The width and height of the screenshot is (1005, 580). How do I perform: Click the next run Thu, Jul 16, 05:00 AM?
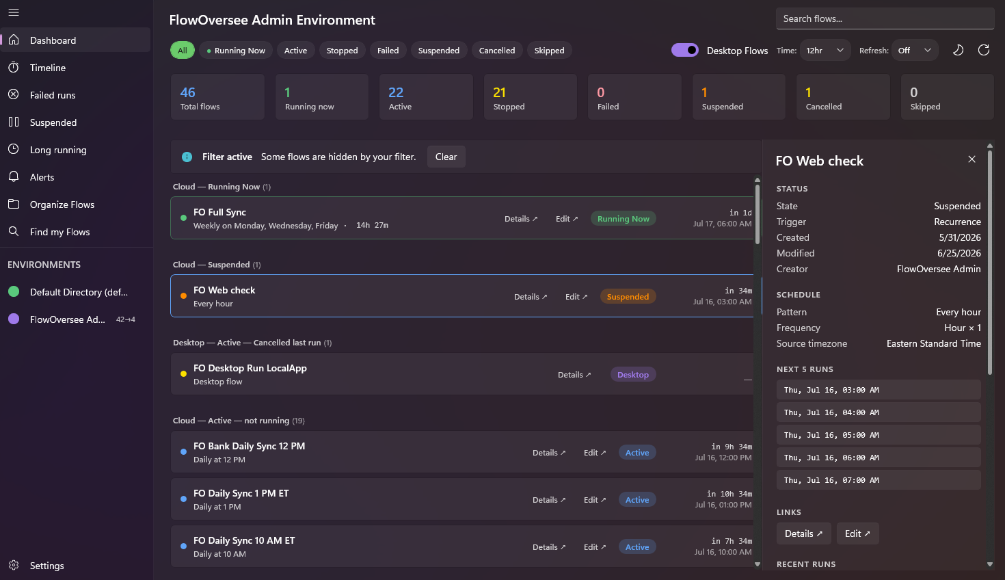879,435
